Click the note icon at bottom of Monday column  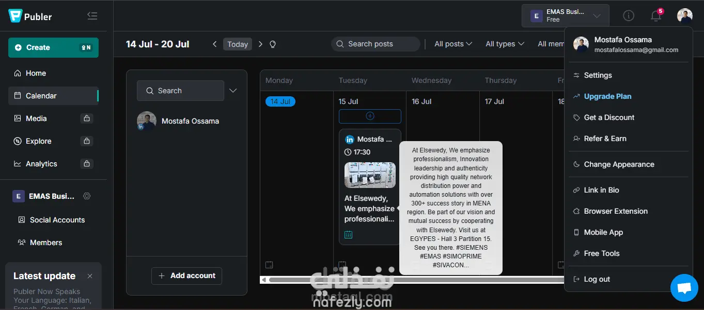269,265
